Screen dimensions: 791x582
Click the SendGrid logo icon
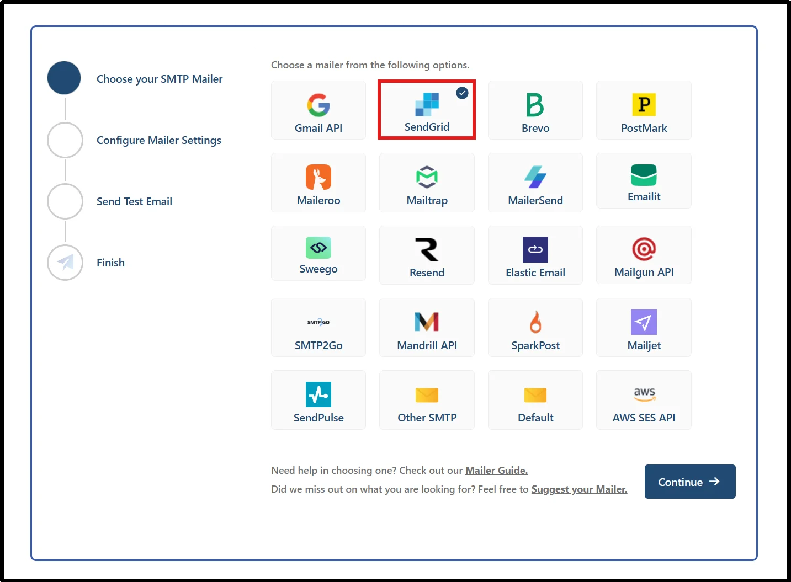pyautogui.click(x=427, y=104)
